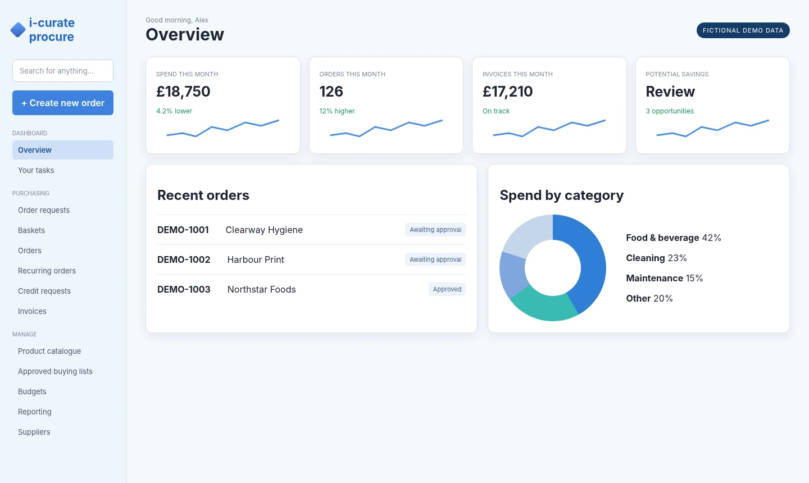
Task: Open the Overview dashboard page
Action: [x=63, y=150]
